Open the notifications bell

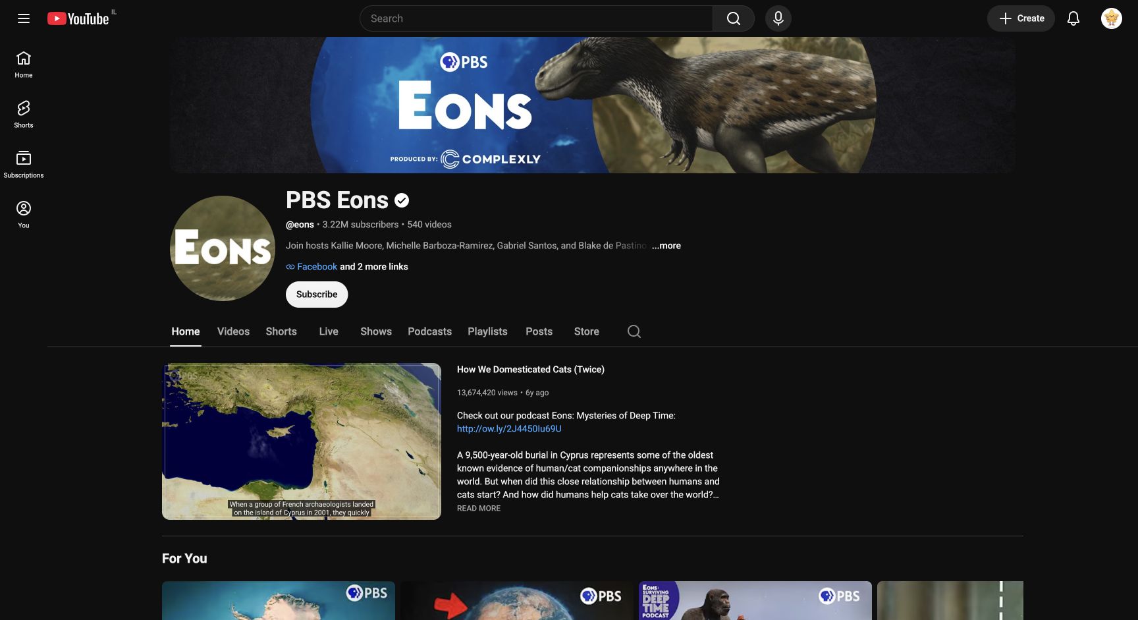click(x=1073, y=18)
